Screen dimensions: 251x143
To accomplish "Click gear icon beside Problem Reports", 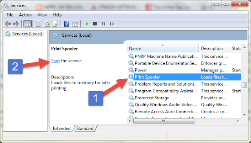I will [131, 84].
